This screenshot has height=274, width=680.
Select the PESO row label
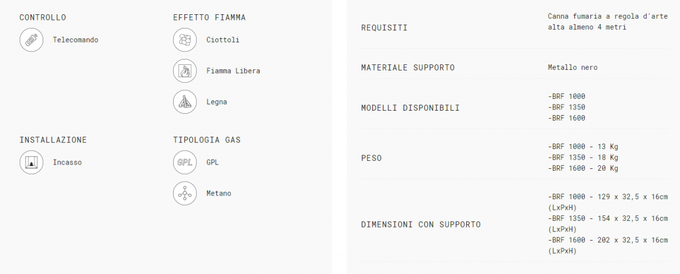click(371, 158)
